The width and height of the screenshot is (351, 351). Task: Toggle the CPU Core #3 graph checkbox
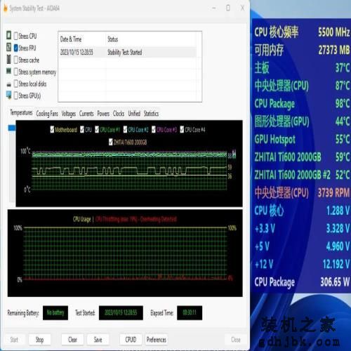[154, 129]
